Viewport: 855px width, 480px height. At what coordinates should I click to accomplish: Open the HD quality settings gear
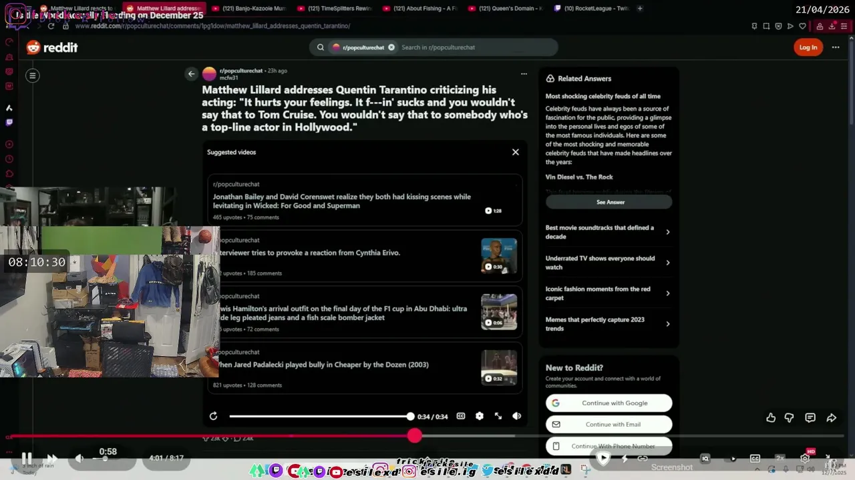tap(806, 458)
